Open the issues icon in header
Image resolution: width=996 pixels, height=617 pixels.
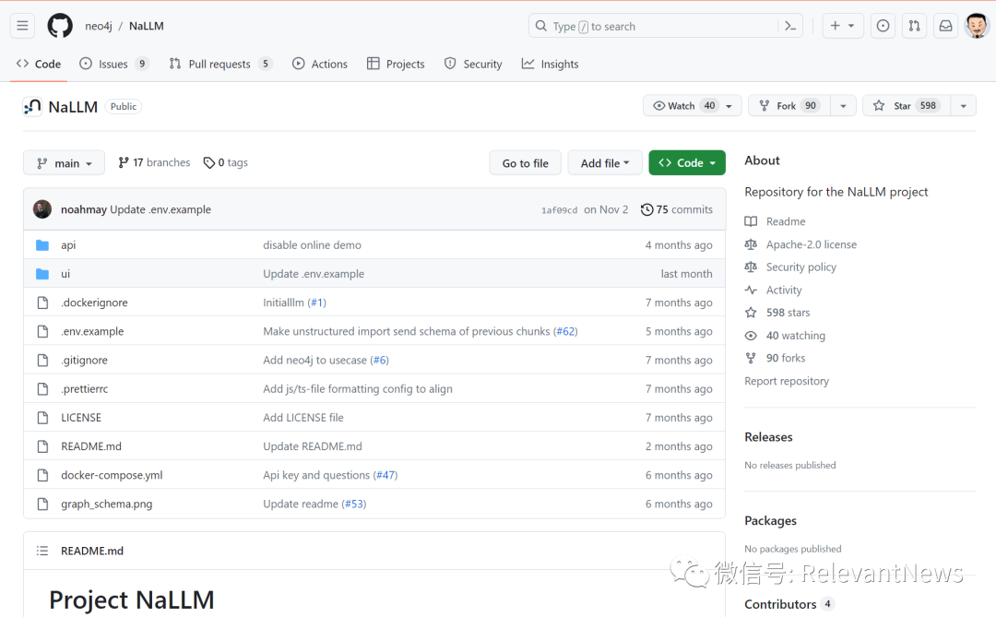(x=883, y=26)
